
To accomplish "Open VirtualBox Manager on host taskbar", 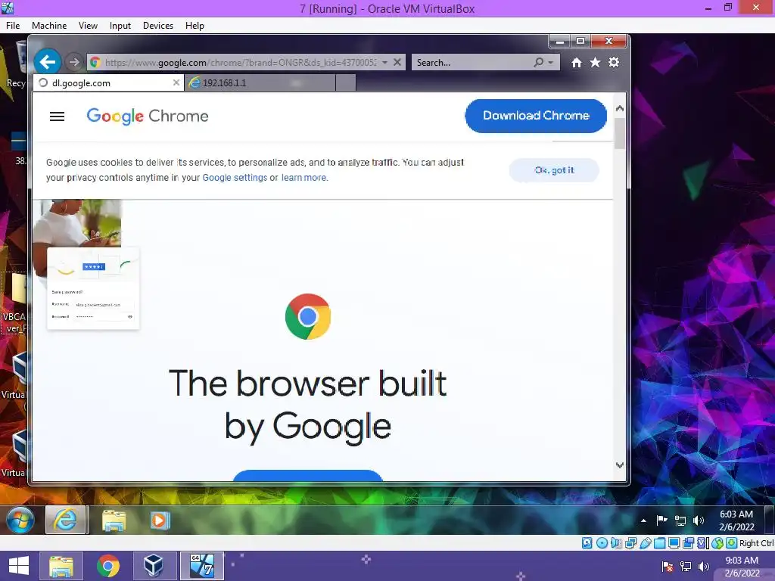I will (154, 566).
